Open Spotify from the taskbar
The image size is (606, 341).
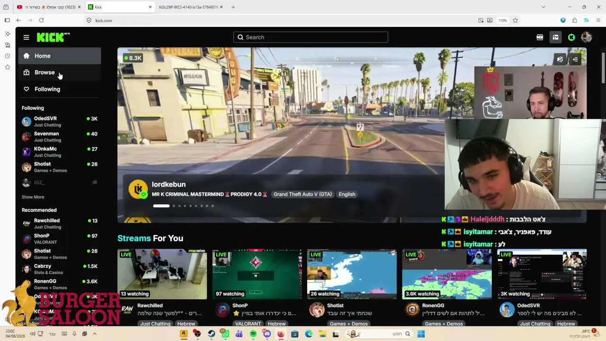[253, 334]
